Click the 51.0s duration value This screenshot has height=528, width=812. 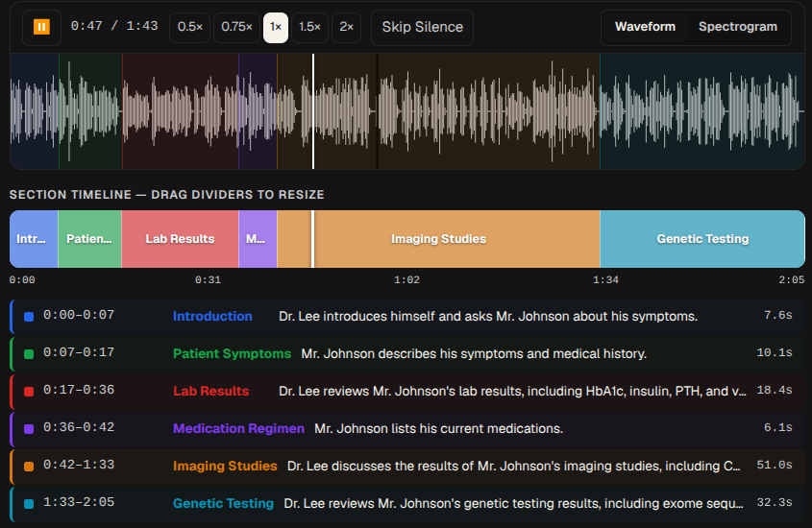[775, 465]
